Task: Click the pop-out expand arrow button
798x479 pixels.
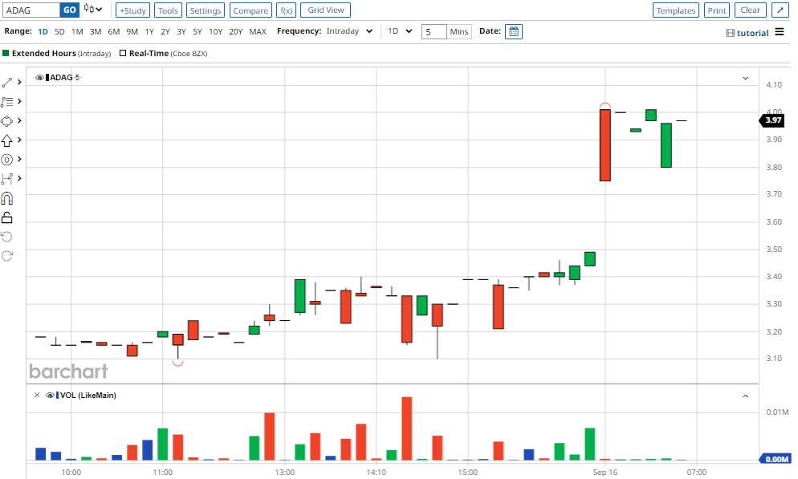Action: click(780, 10)
